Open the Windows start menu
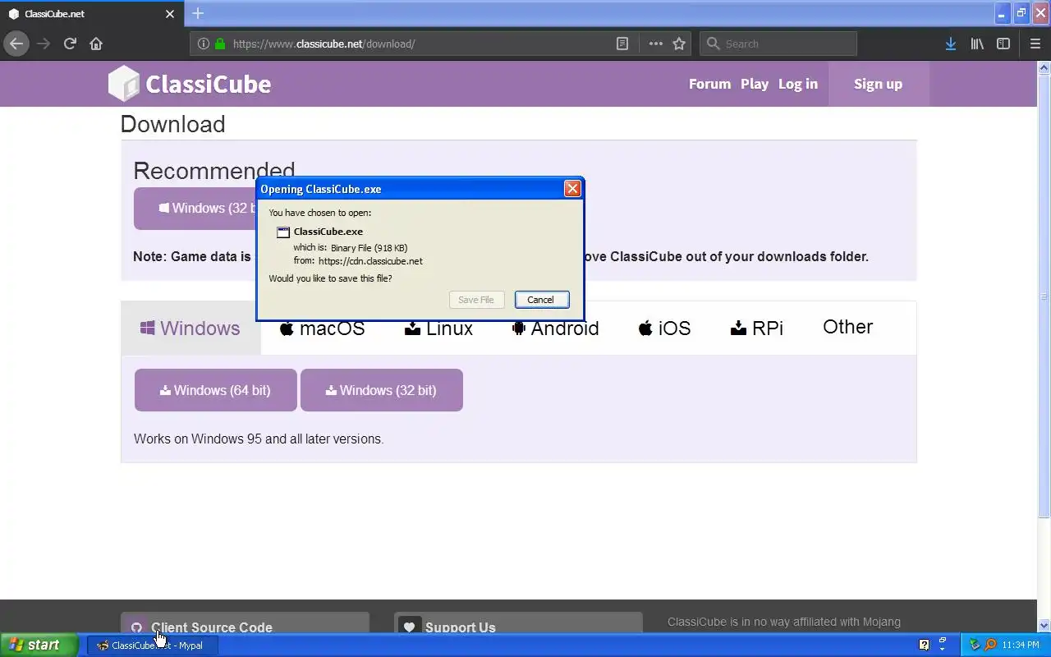Image resolution: width=1051 pixels, height=657 pixels. click(x=39, y=645)
